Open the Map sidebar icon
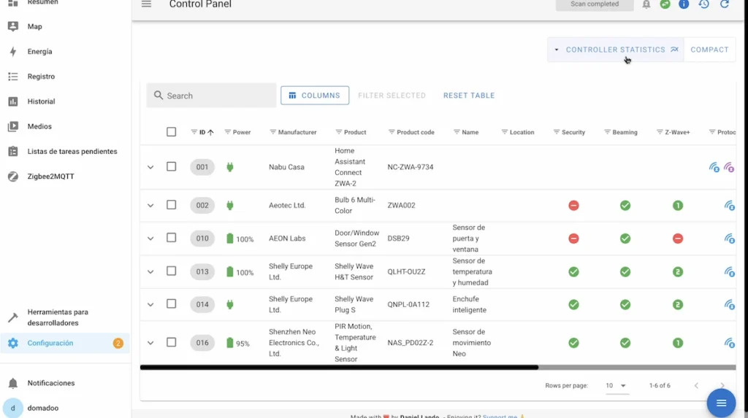The width and height of the screenshot is (748, 418). [x=13, y=26]
